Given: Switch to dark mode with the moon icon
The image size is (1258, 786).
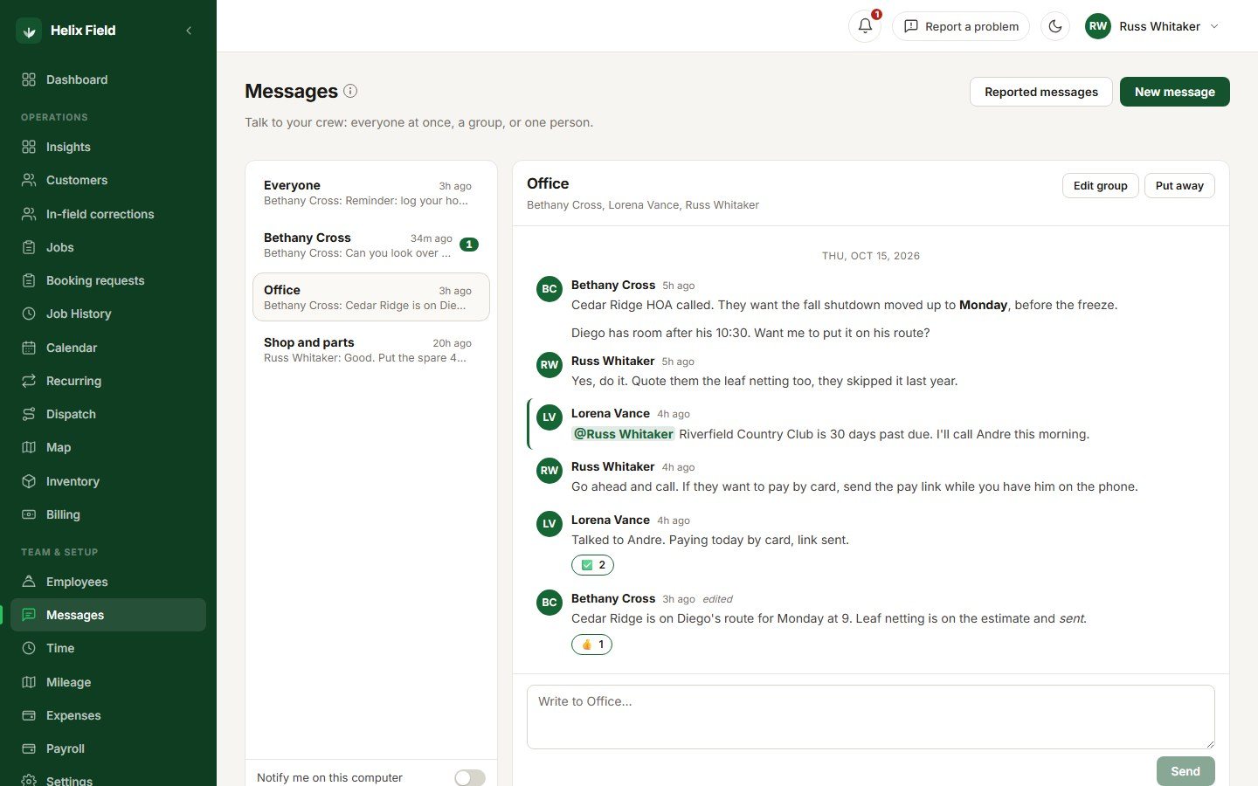Looking at the screenshot, I should [x=1055, y=26].
